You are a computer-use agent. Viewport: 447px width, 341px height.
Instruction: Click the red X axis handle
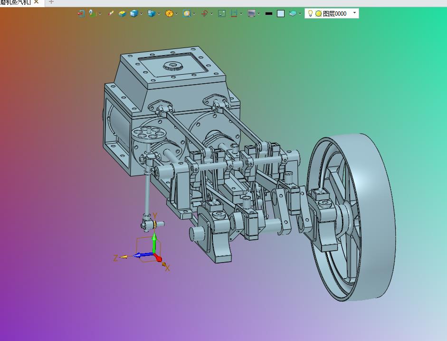[159, 259]
